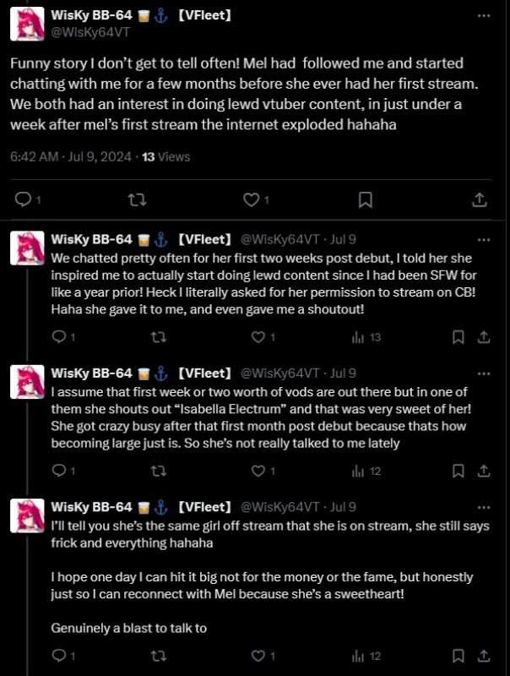Bookmark the 'Isabella Electrum' tweet
The image size is (510, 676).
click(458, 471)
